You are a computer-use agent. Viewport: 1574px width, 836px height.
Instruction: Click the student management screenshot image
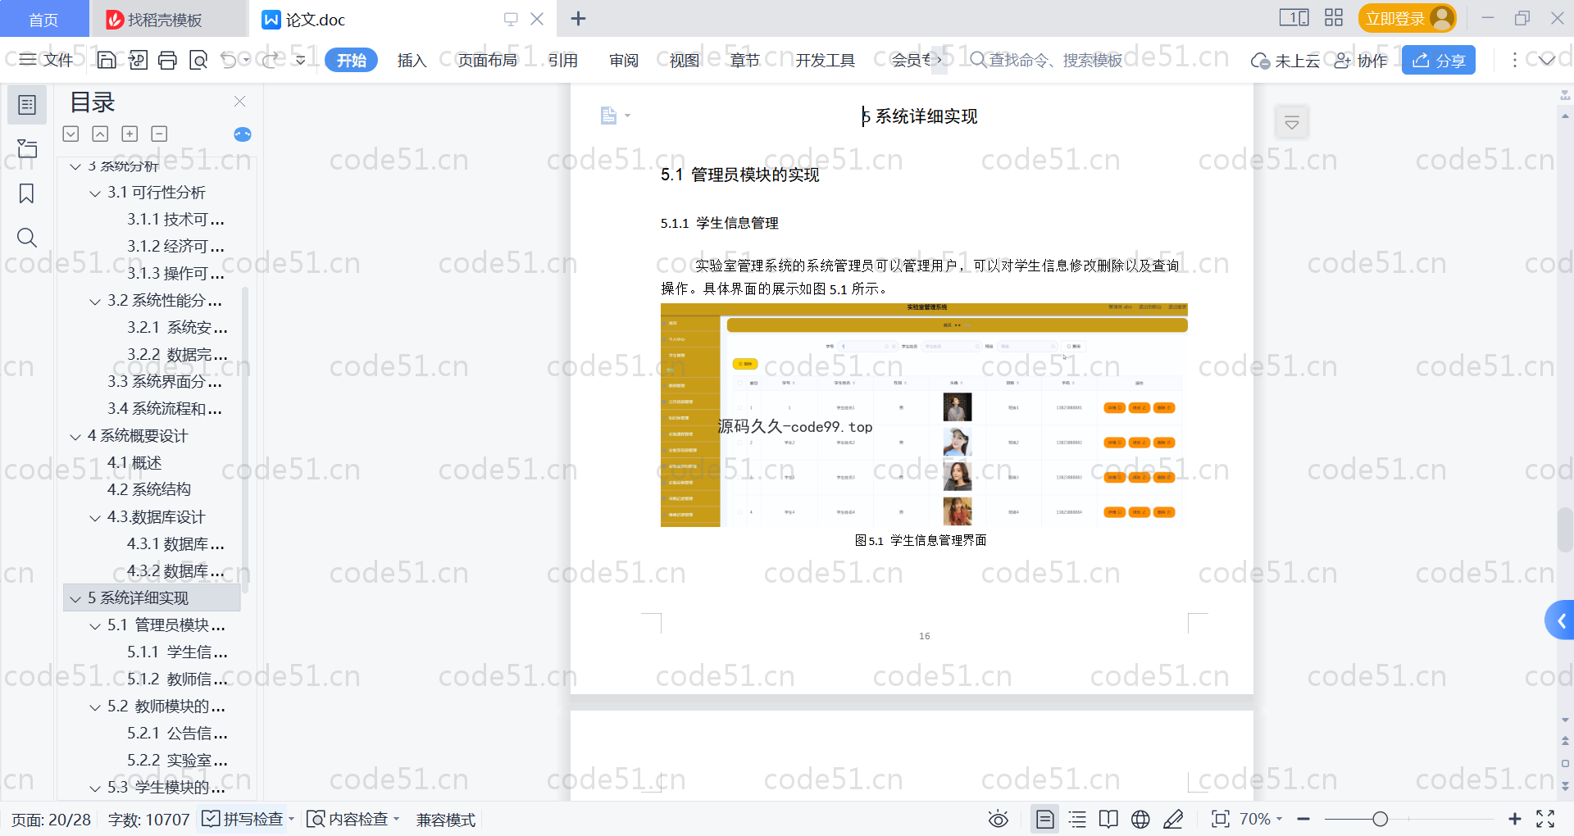(x=924, y=415)
